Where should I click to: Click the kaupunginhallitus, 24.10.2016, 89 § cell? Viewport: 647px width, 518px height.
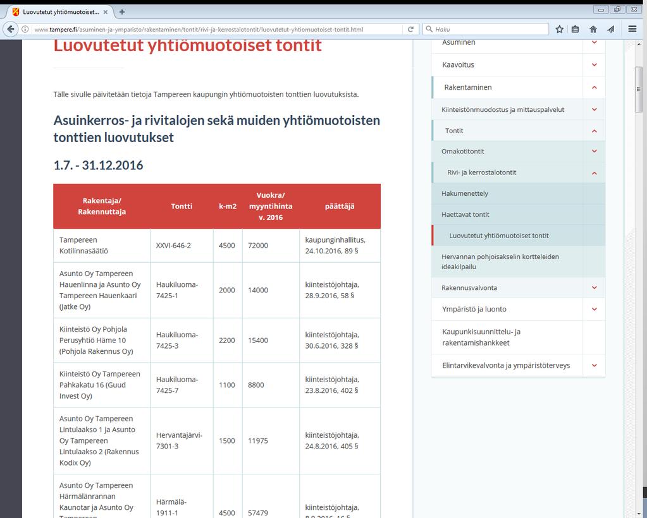[x=340, y=245]
